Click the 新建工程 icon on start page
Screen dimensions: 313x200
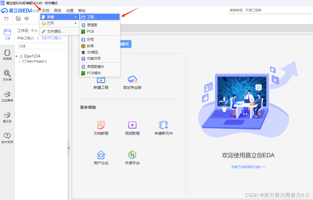tap(101, 80)
